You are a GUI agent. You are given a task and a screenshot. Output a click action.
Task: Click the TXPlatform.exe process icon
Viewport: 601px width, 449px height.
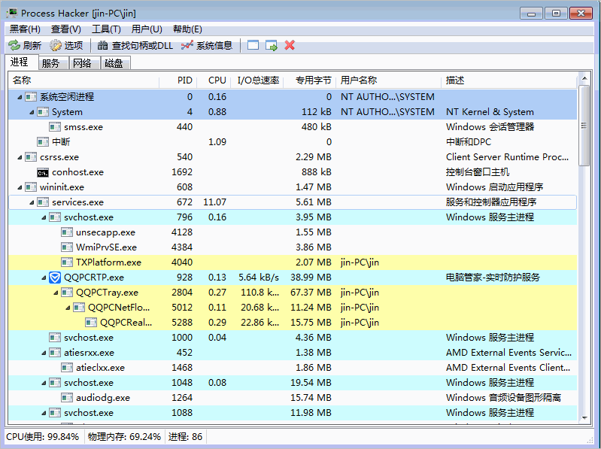pos(67,262)
